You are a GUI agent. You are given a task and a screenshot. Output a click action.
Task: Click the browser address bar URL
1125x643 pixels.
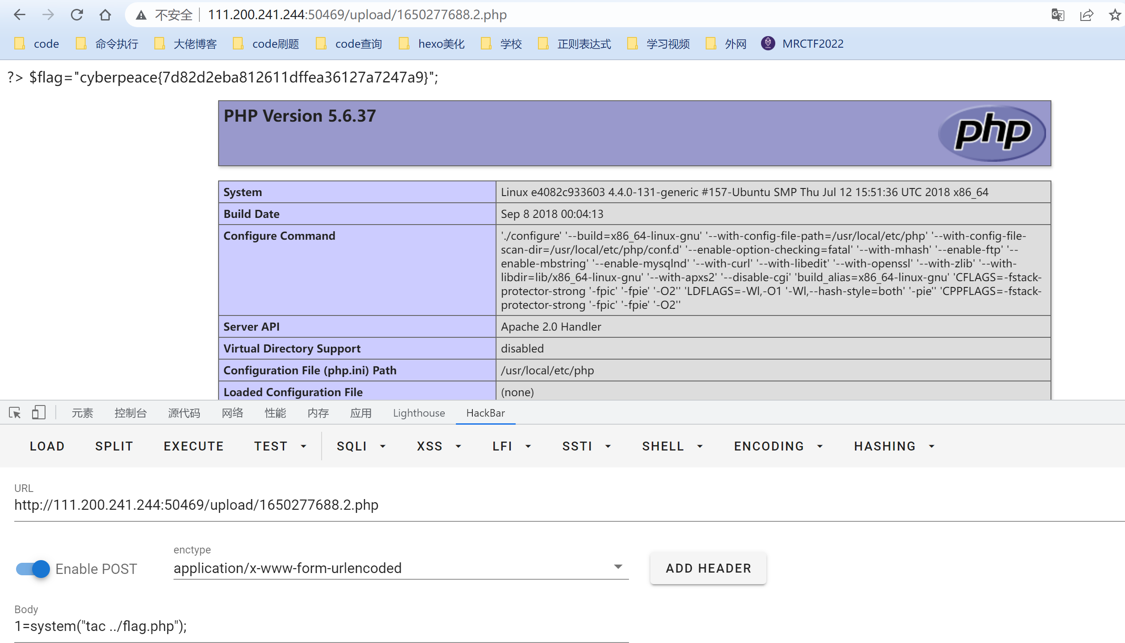tap(357, 15)
